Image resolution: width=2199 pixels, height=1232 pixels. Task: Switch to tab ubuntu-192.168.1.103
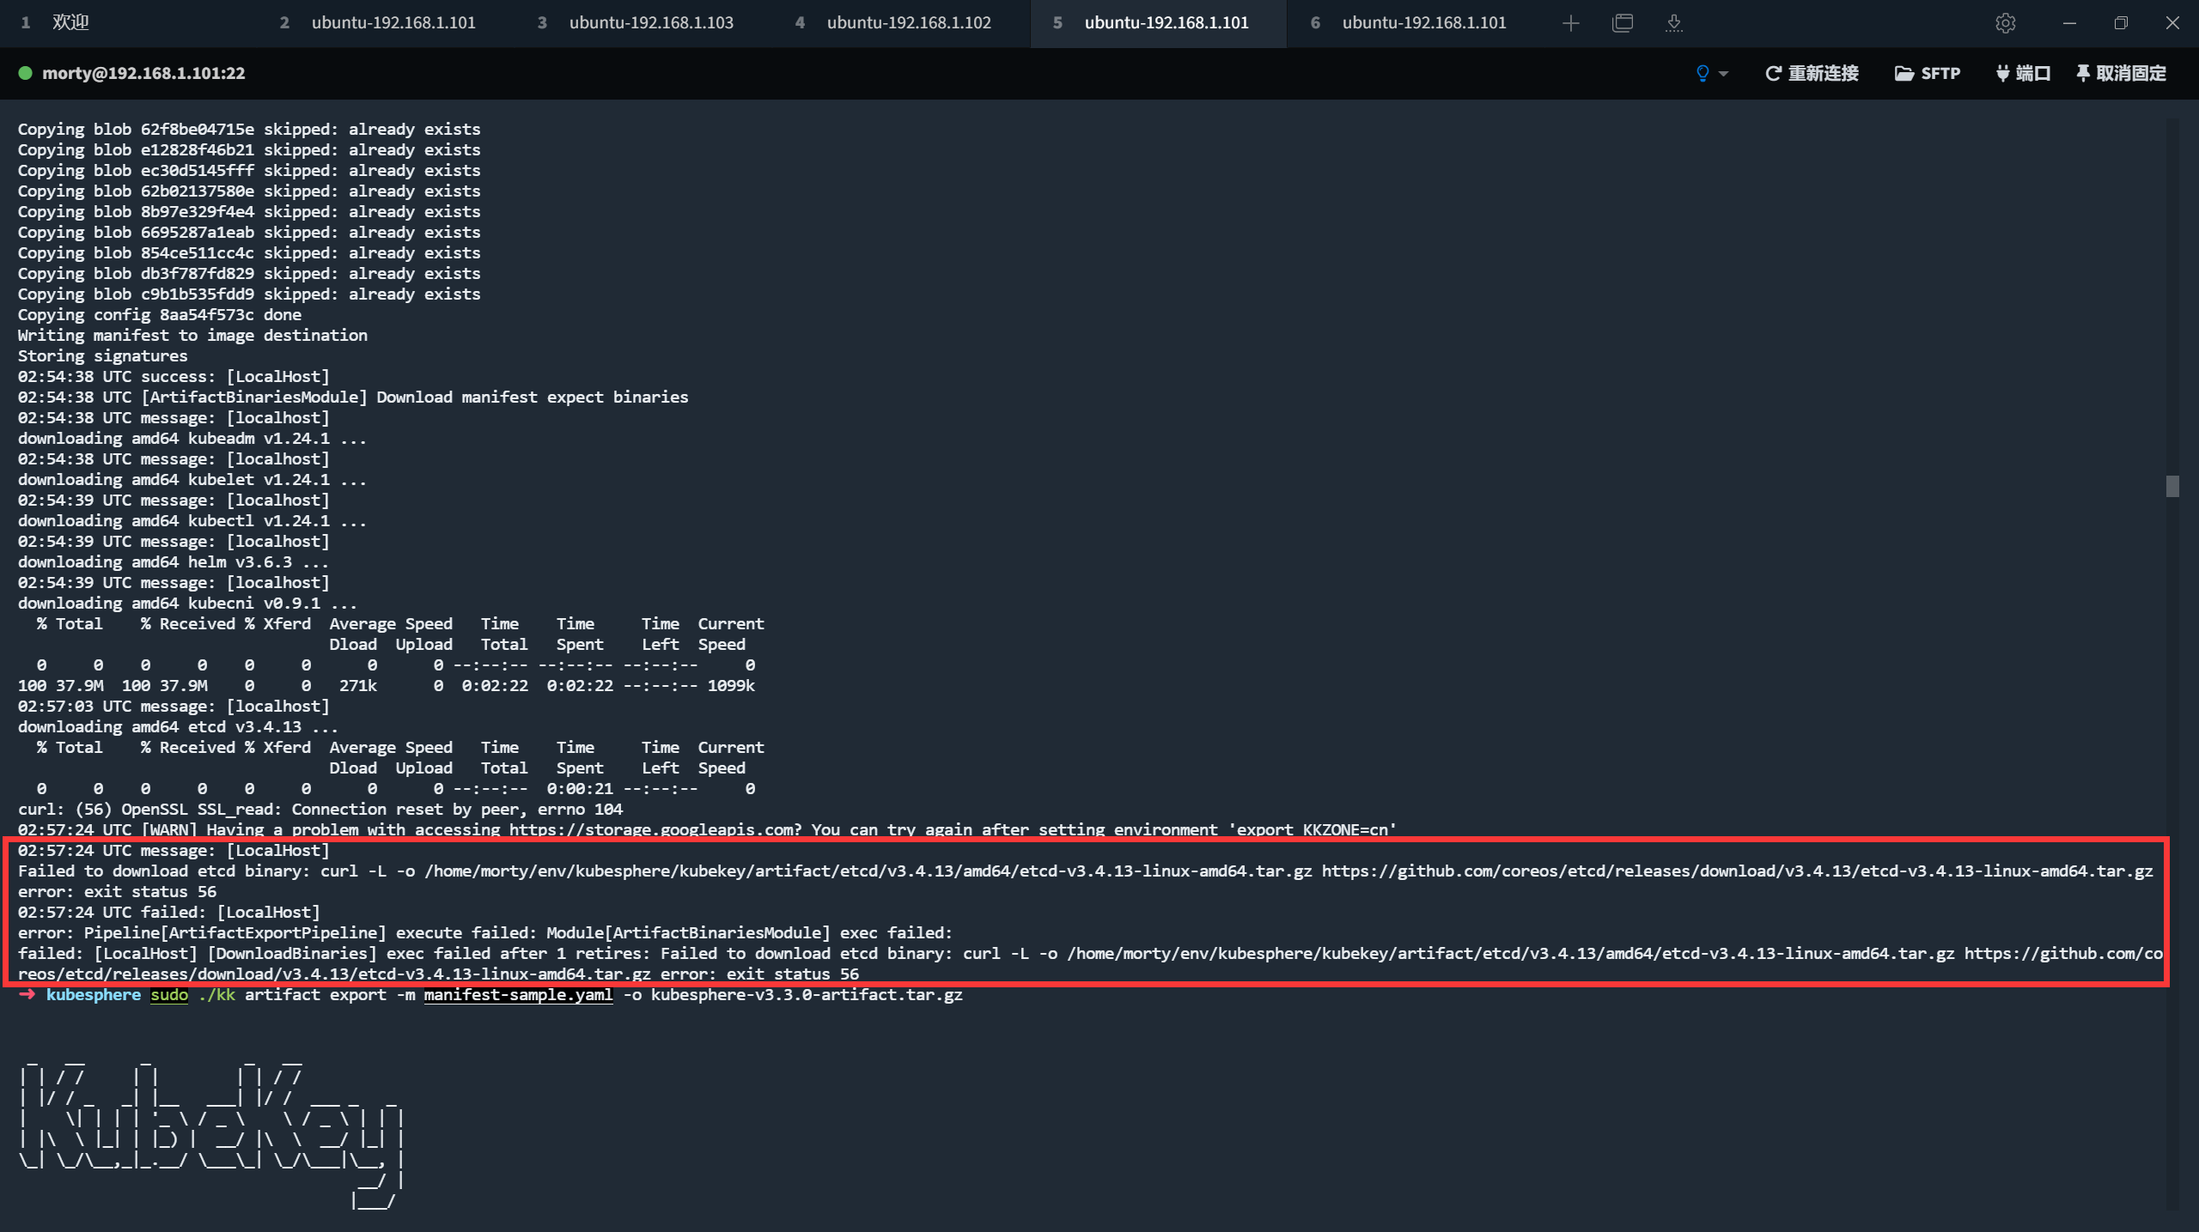click(650, 23)
